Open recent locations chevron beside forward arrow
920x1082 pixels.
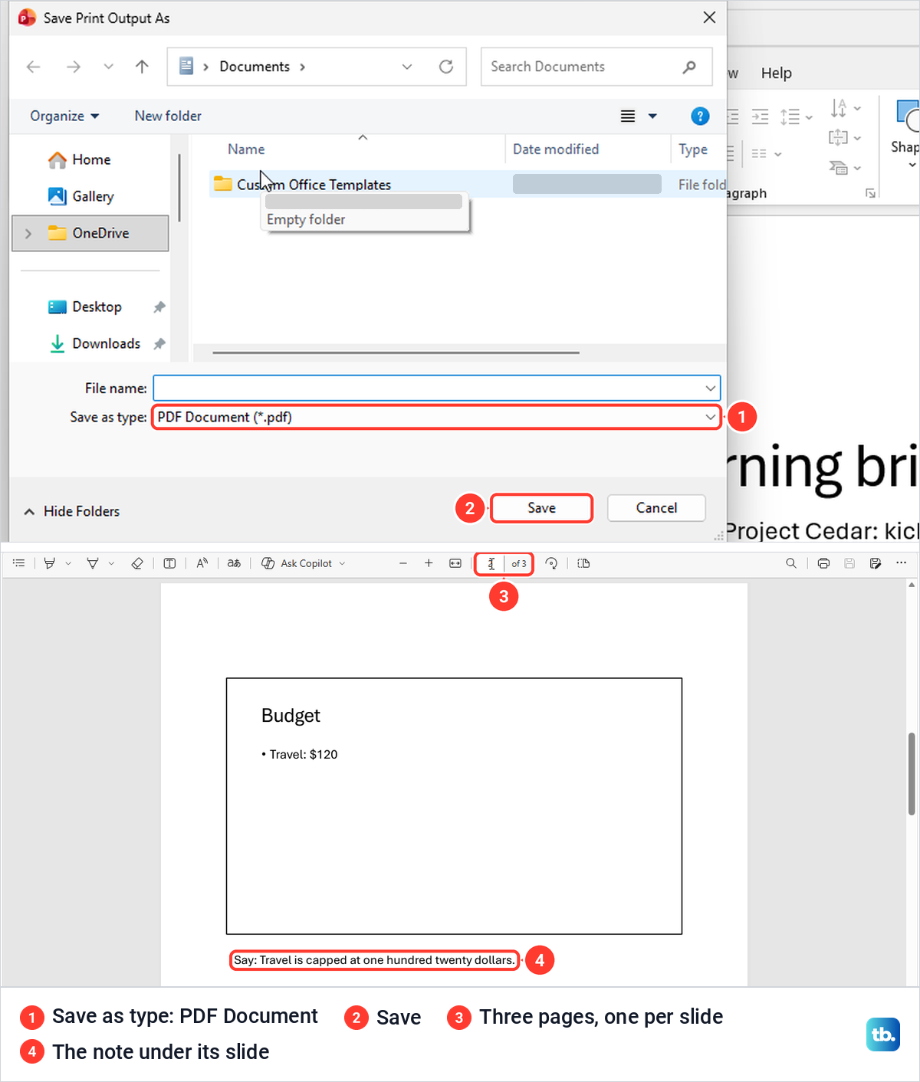point(108,67)
